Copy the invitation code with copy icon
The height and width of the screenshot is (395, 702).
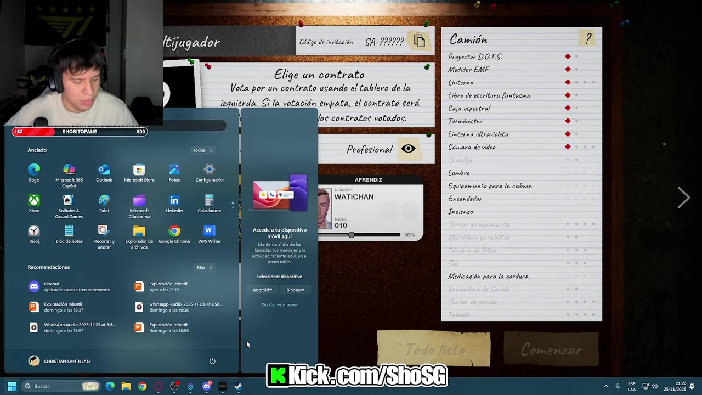[420, 41]
